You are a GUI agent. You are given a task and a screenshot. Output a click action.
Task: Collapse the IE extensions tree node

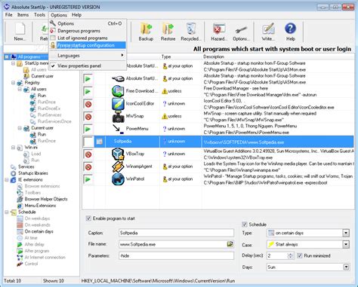[x=7, y=180]
